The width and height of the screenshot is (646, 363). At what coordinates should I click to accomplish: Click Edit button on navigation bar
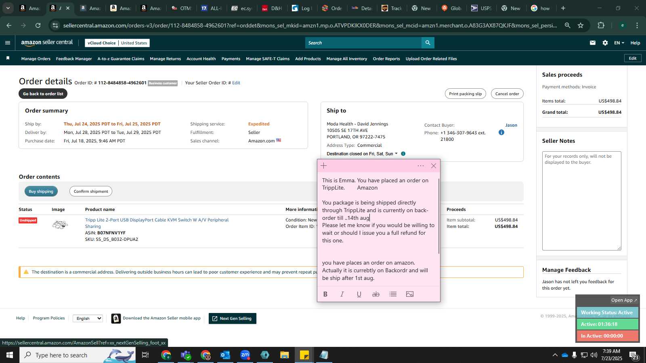(x=633, y=58)
